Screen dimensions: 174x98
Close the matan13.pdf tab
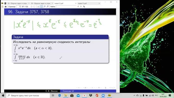[99, 4]
